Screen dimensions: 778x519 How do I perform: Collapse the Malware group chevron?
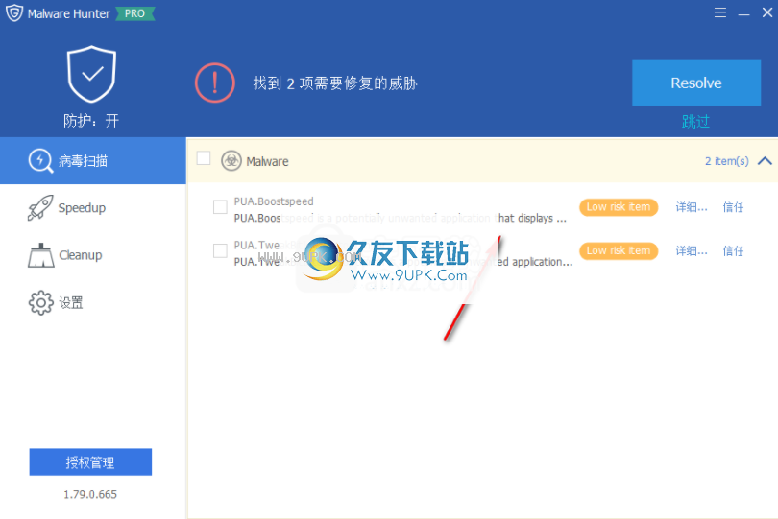(765, 161)
